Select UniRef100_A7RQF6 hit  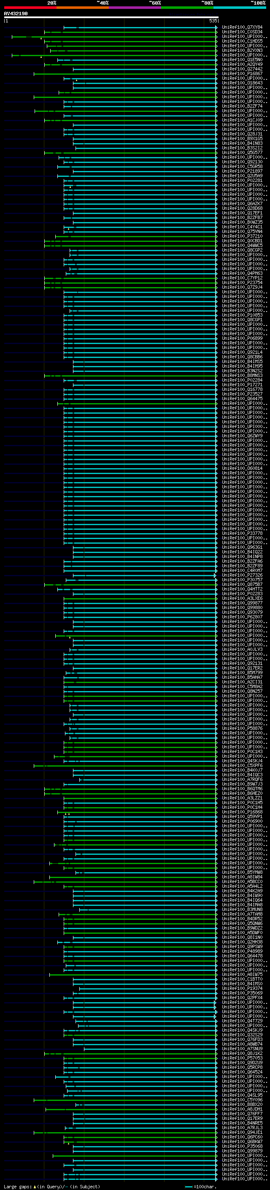pyautogui.click(x=242, y=780)
